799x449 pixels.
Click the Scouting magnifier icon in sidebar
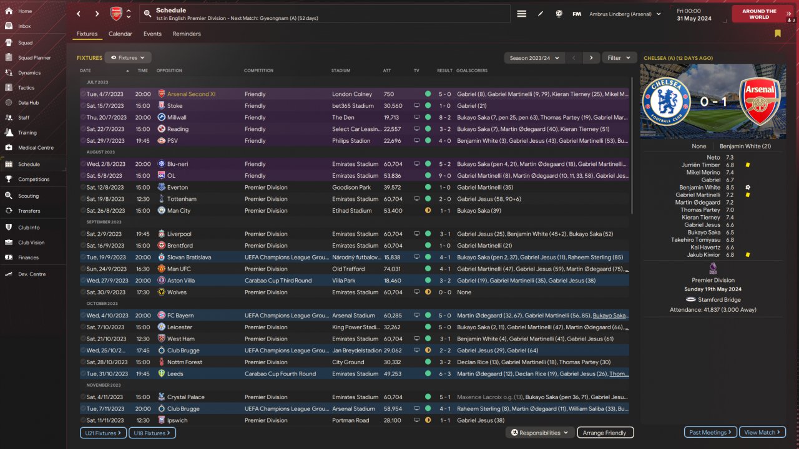(9, 196)
